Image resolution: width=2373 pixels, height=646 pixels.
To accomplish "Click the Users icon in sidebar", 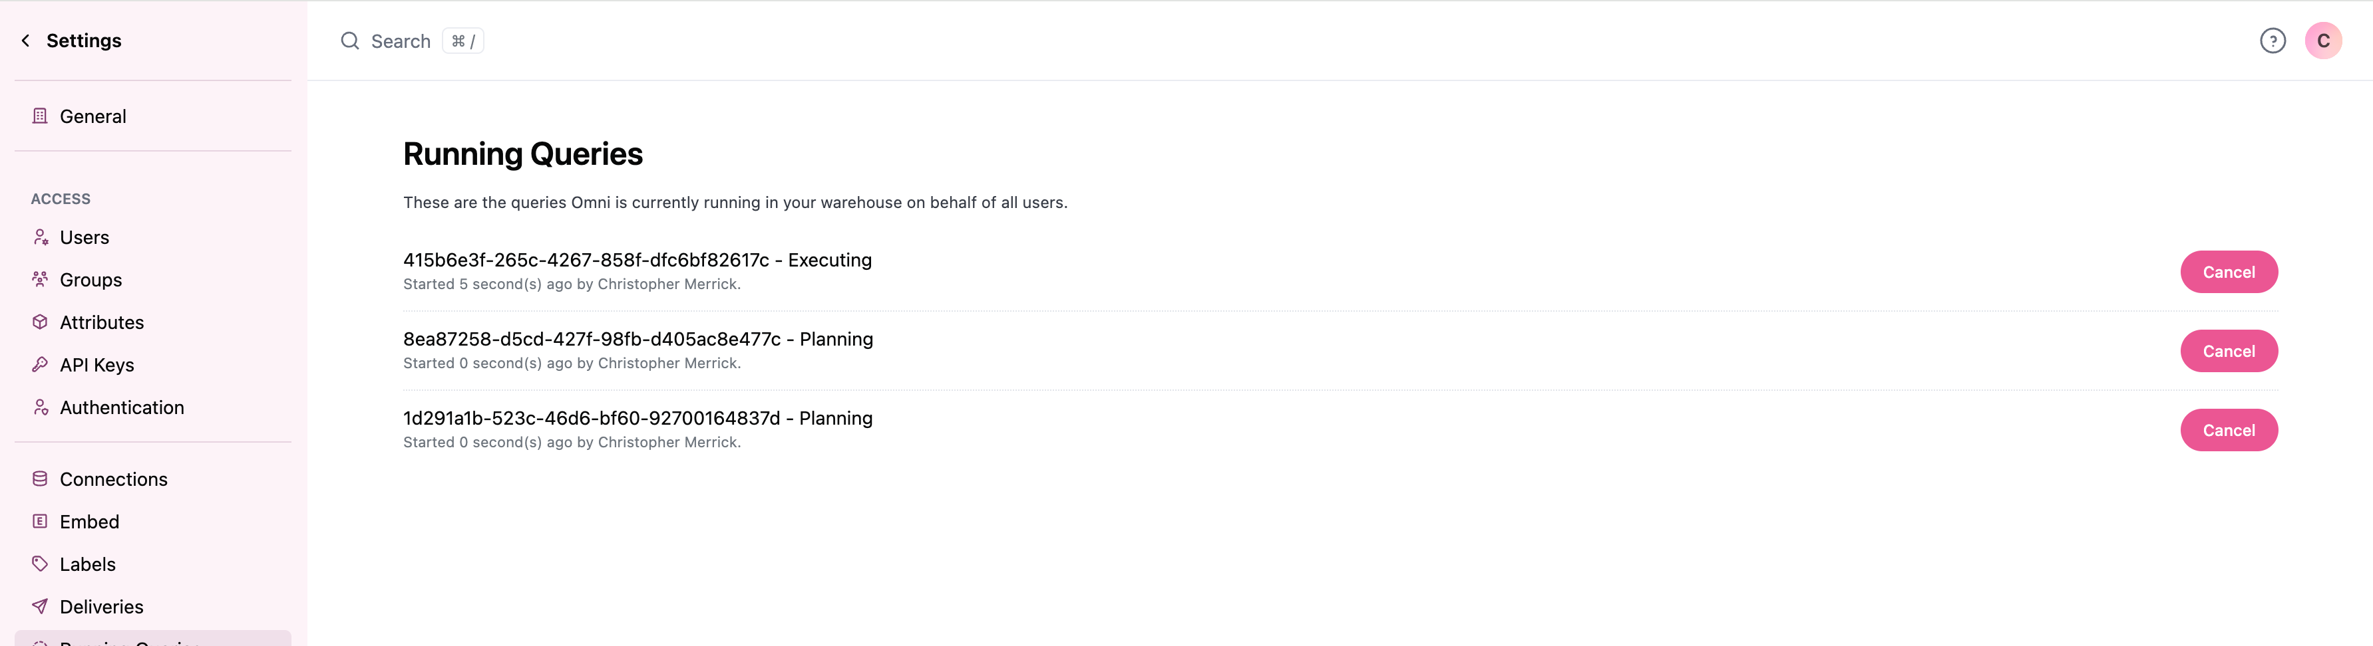I will tap(40, 237).
